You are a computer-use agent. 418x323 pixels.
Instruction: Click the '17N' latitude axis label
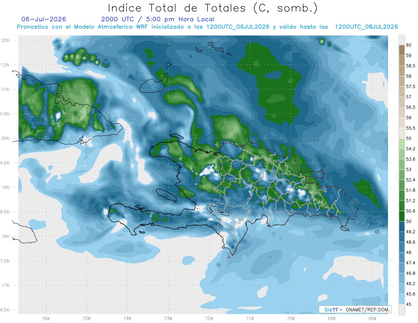pyautogui.click(x=5, y=285)
